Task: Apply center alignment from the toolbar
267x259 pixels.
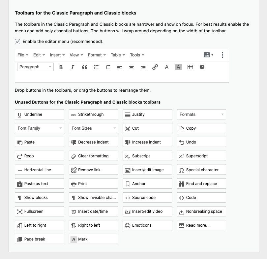Action: (131, 67)
